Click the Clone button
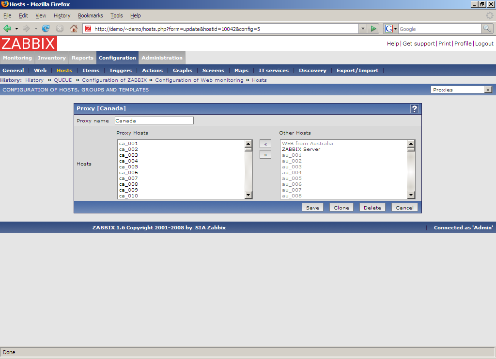Image resolution: width=496 pixels, height=359 pixels. [x=341, y=208]
